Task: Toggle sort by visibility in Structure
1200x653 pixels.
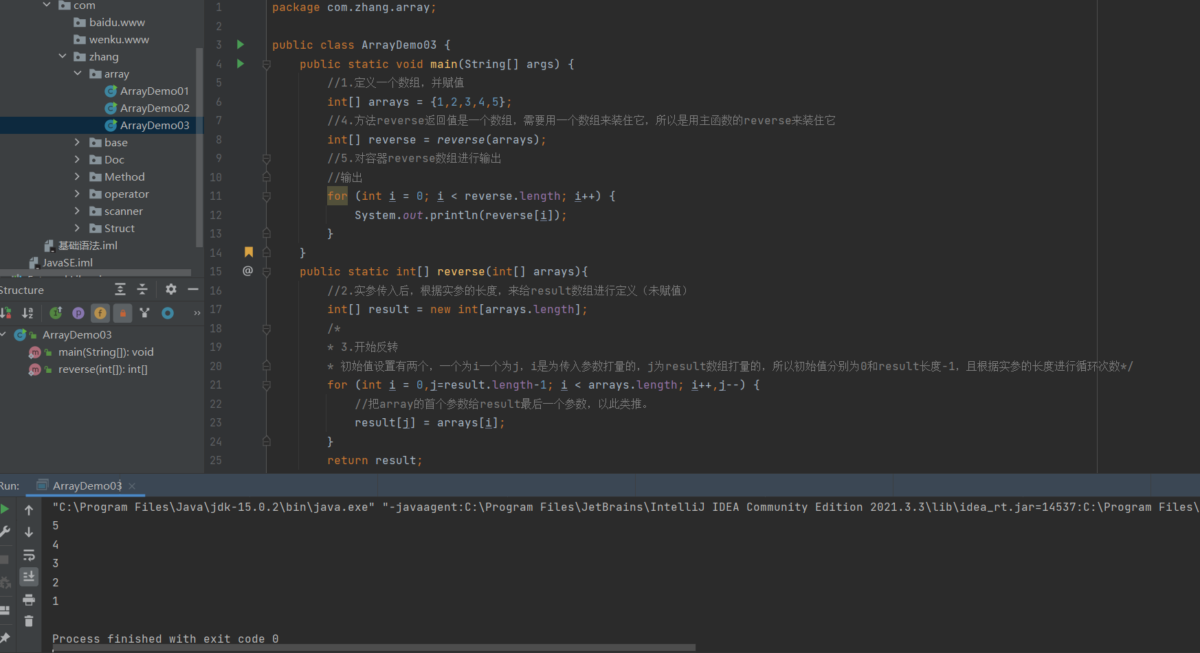Action: [5, 313]
